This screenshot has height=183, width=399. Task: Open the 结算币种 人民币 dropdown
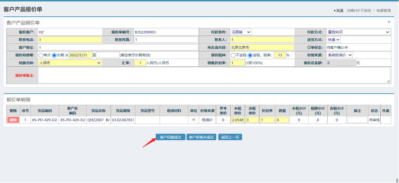[70, 63]
